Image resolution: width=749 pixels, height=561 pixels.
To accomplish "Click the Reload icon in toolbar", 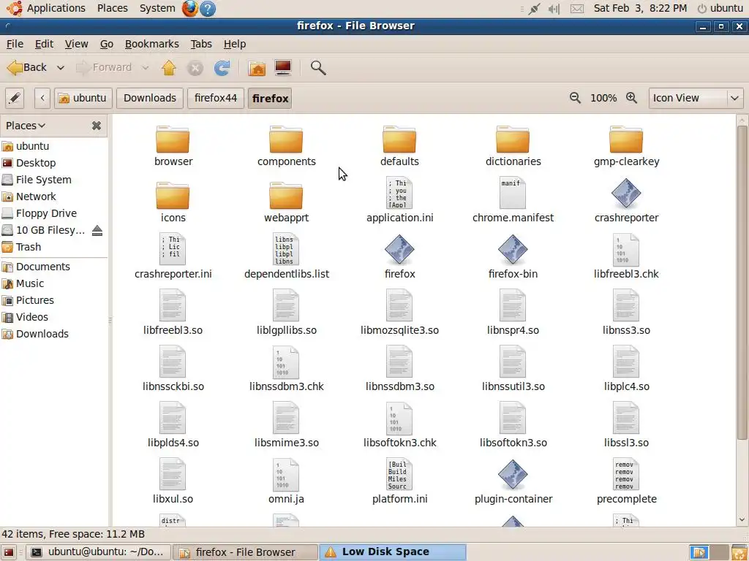I will point(222,68).
